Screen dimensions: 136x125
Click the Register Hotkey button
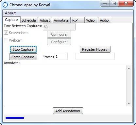[95, 49]
